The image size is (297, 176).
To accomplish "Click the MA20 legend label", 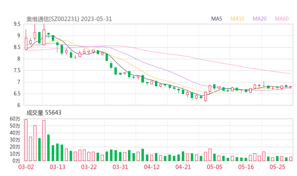I will [260, 19].
